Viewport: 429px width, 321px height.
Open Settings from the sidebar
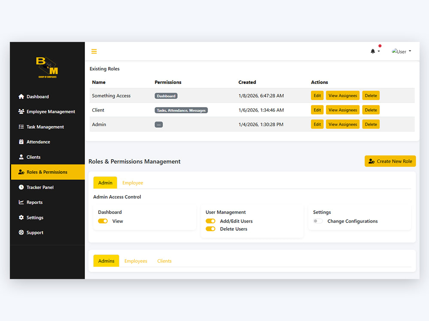pyautogui.click(x=48, y=217)
